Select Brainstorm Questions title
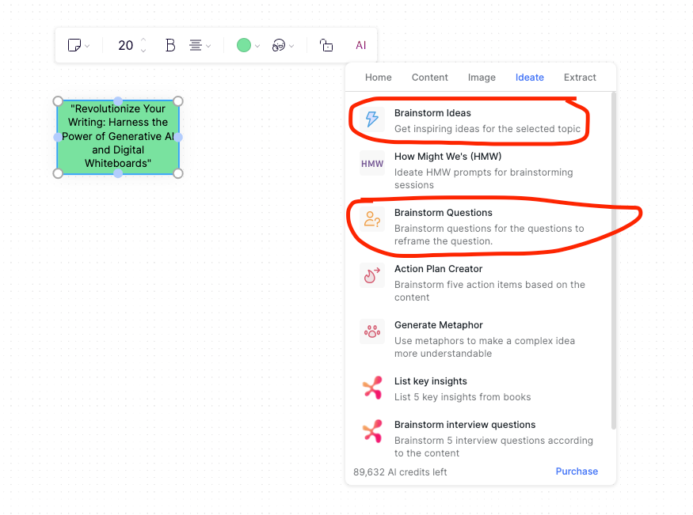Screen dimensions: 693x515 coord(444,213)
